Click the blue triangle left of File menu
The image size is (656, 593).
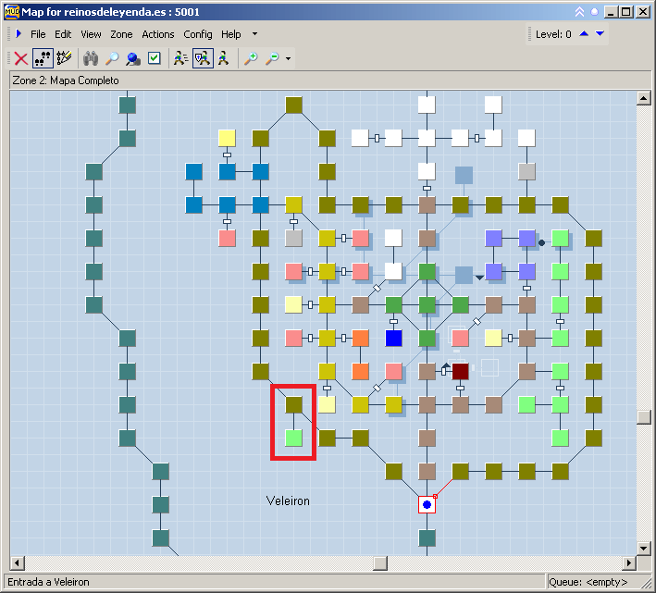point(19,34)
